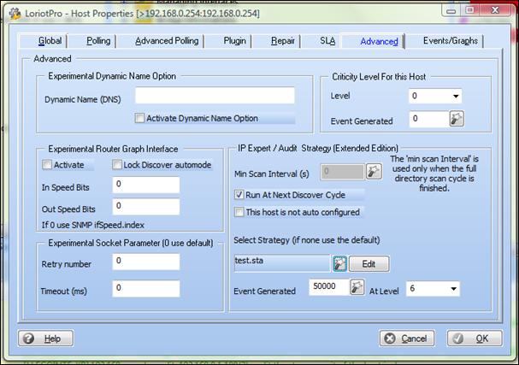Toggle Lock Discover automode checkbox

coord(118,164)
